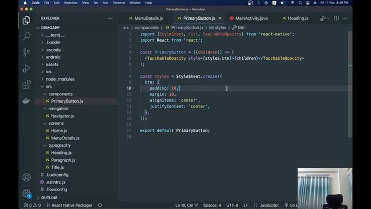This screenshot has height=209, width=371.
Task: Click the battery menu bar icon
Action: (283, 3)
